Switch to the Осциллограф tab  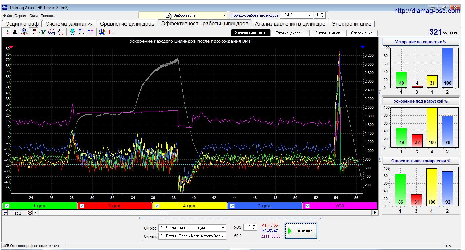pos(22,24)
